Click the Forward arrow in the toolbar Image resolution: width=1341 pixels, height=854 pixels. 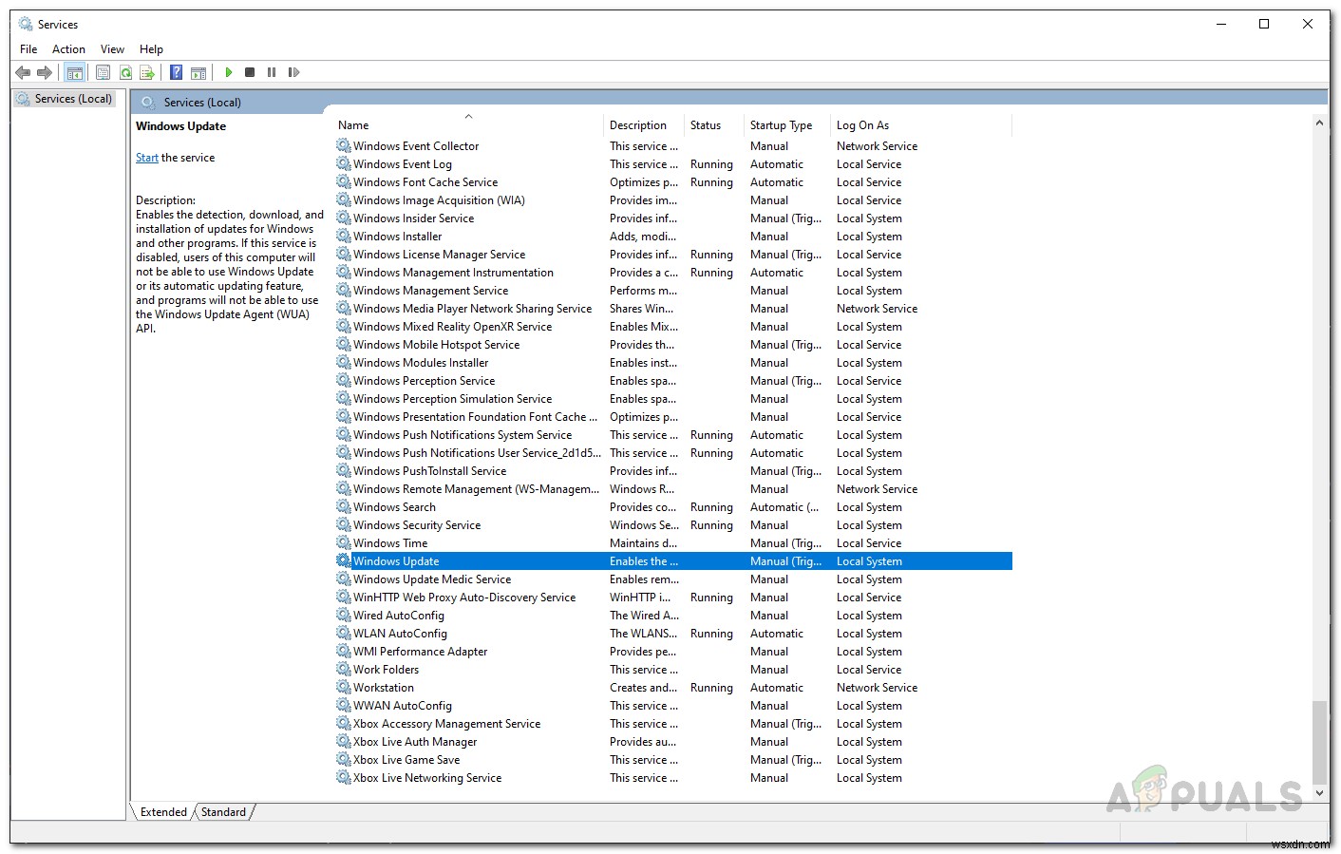pyautogui.click(x=45, y=72)
